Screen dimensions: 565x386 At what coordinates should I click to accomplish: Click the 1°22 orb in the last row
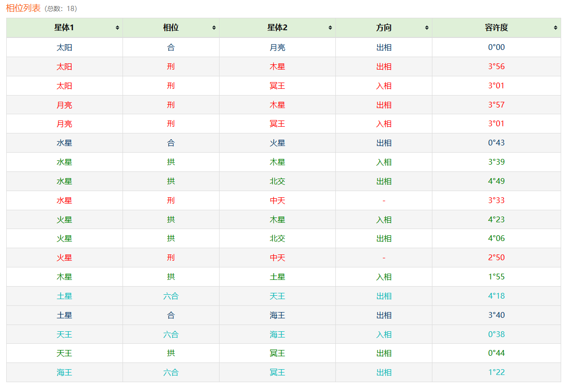coord(496,373)
